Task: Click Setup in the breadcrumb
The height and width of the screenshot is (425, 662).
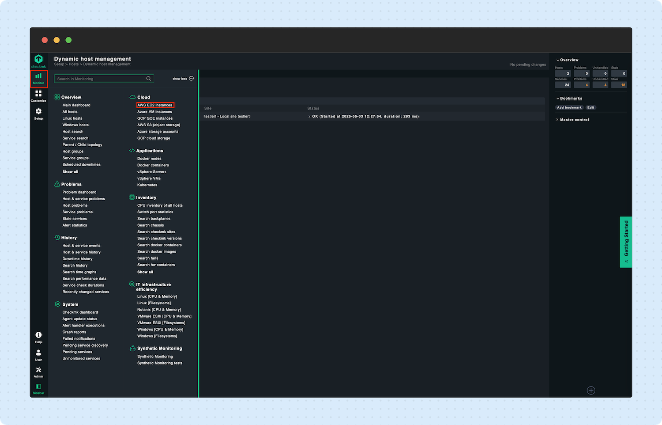Action: (x=59, y=65)
